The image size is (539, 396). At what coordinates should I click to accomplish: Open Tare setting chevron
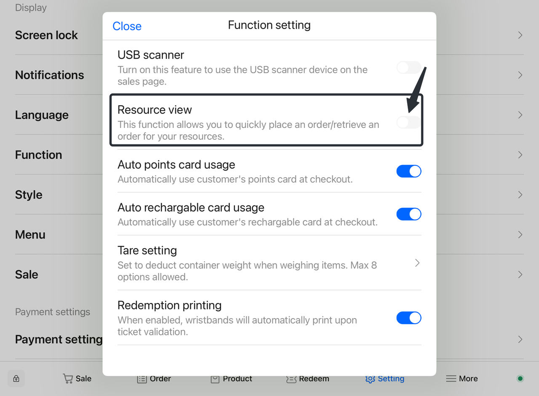pos(417,263)
